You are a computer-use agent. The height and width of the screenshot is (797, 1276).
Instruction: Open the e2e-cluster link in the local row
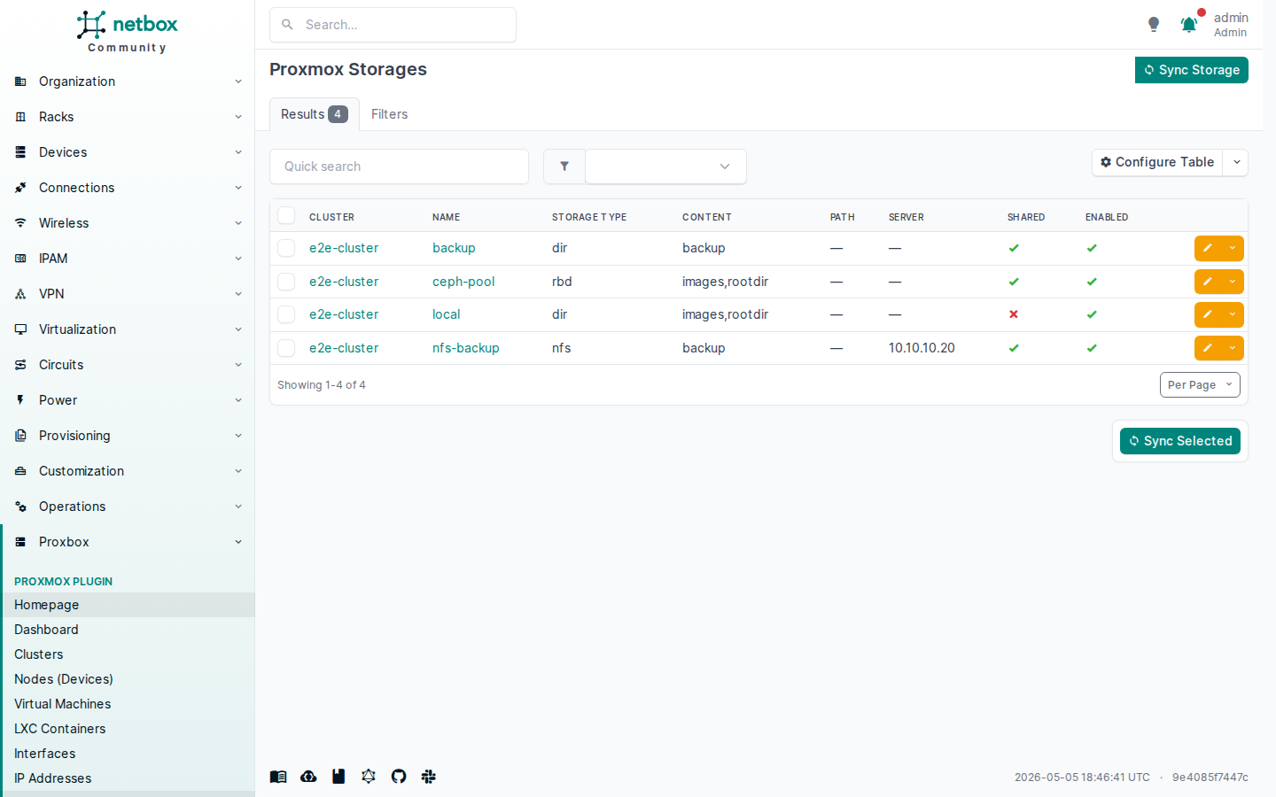coord(344,314)
